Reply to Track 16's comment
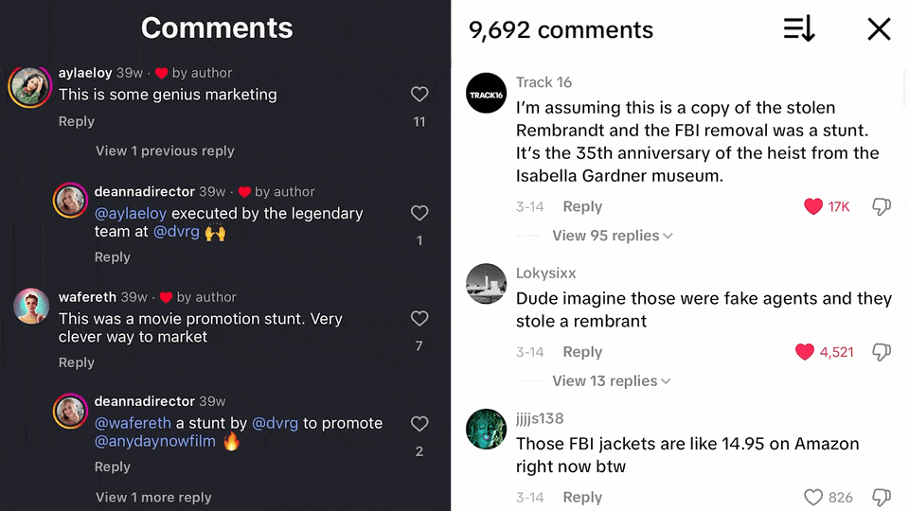 [x=582, y=206]
